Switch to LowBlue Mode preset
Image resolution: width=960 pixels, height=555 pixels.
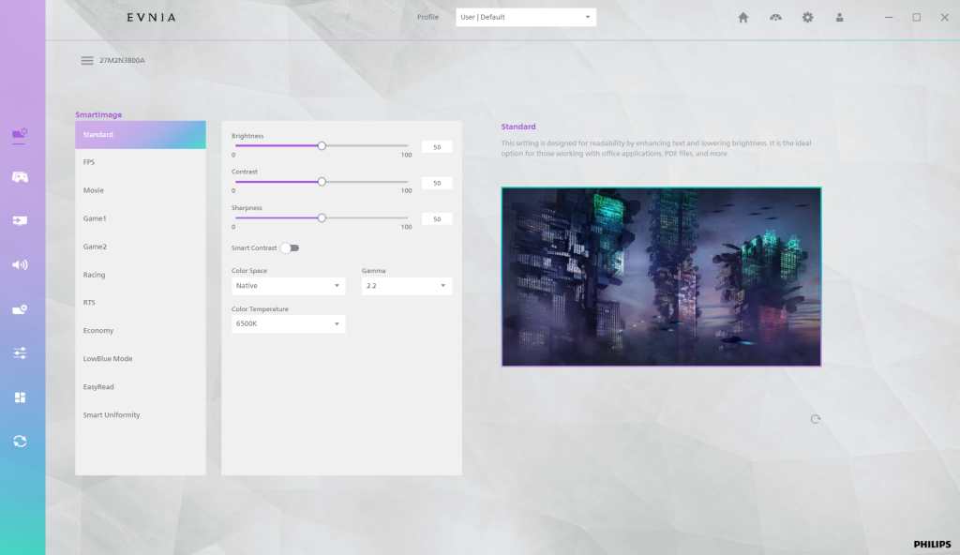(108, 359)
